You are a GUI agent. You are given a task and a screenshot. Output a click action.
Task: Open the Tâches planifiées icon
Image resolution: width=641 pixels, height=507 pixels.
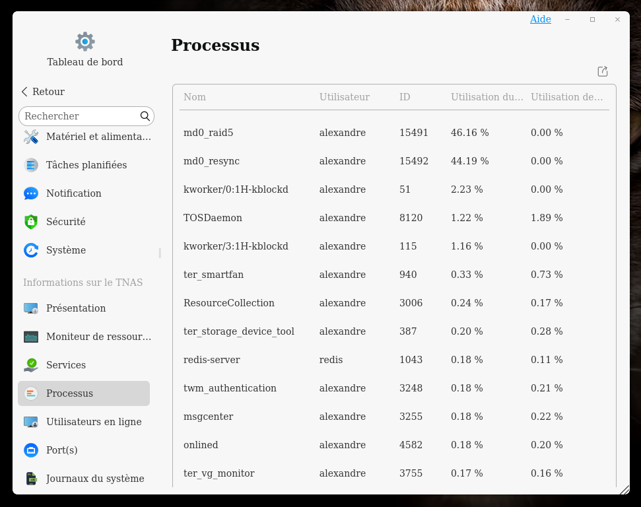coord(31,165)
